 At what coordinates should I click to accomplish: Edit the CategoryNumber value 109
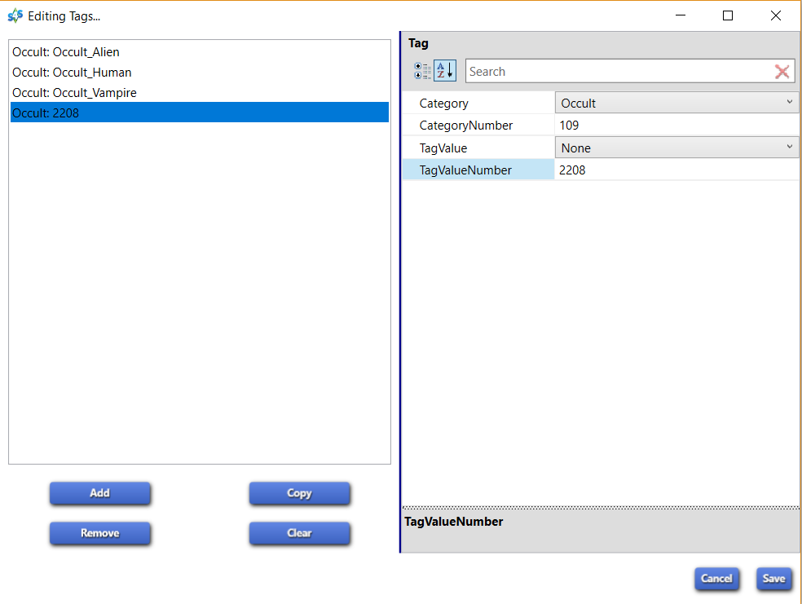(x=676, y=126)
